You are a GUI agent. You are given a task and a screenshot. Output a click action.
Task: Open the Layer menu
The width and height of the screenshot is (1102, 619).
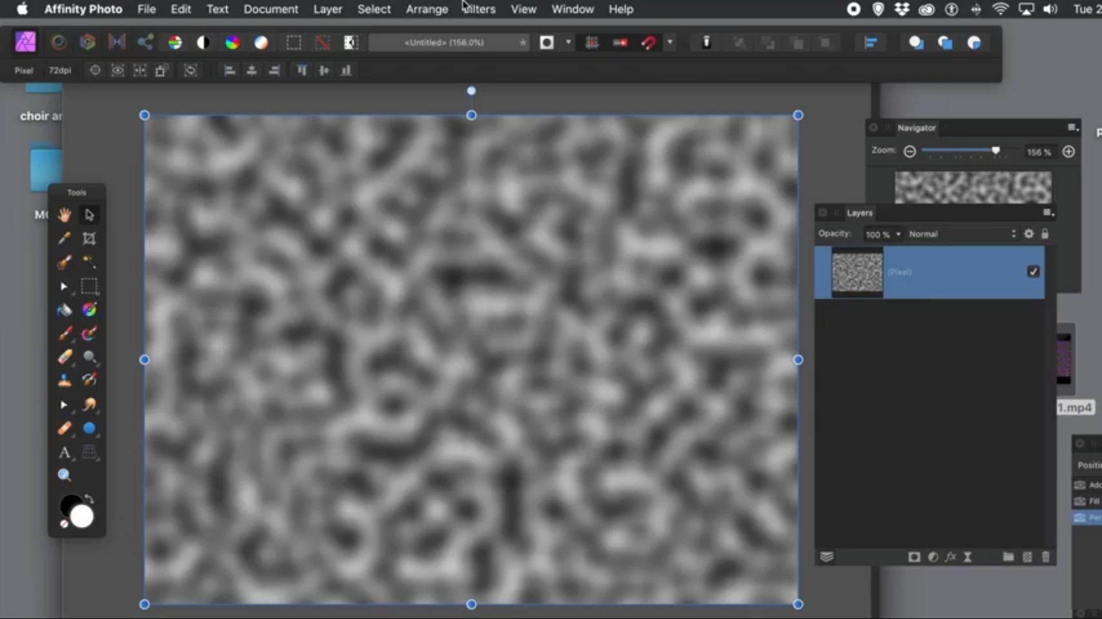tap(328, 9)
